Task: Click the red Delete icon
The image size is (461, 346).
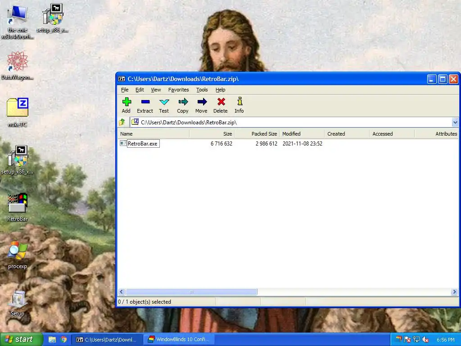Action: pos(221,102)
